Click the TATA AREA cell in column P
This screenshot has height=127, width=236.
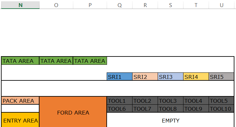click(90, 61)
